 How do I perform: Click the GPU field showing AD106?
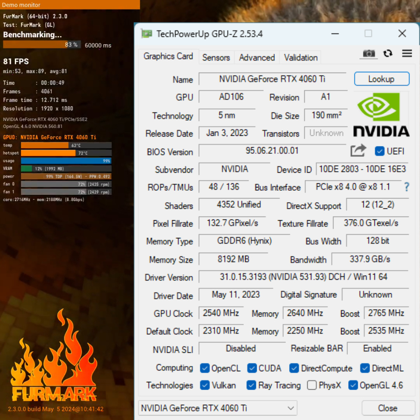pos(231,97)
